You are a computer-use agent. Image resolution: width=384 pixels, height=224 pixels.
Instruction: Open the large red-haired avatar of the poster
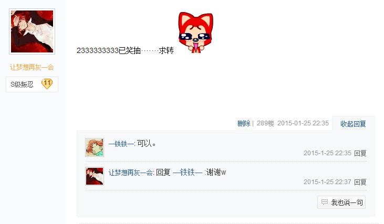pyautogui.click(x=32, y=31)
